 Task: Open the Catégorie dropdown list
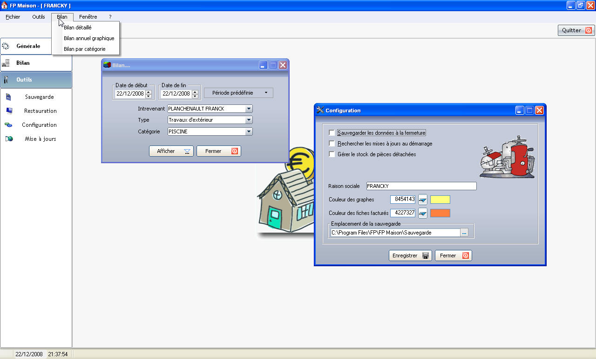(x=249, y=132)
